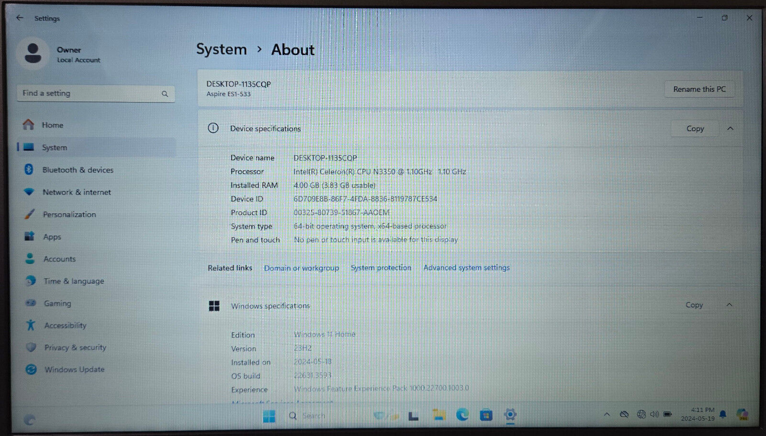
Task: Open Task View from the taskbar
Action: [x=414, y=416]
